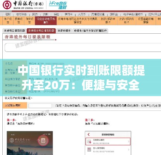Open the 信用卡 top menu

point(69,14)
